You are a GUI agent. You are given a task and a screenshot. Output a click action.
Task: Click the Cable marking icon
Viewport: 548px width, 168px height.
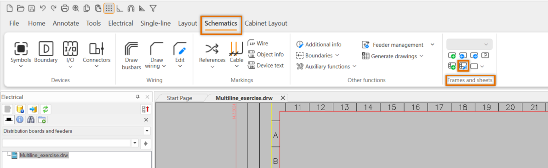(237, 52)
